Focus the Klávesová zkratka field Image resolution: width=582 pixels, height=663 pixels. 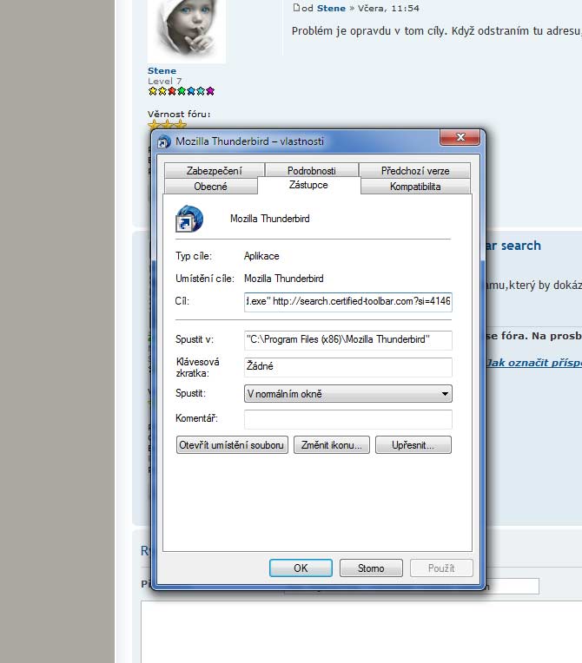click(348, 366)
